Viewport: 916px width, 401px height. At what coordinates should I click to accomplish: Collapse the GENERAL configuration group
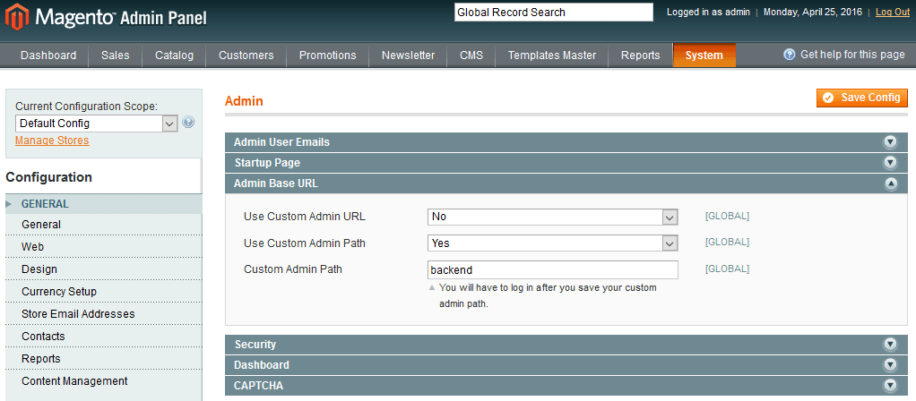(x=103, y=204)
